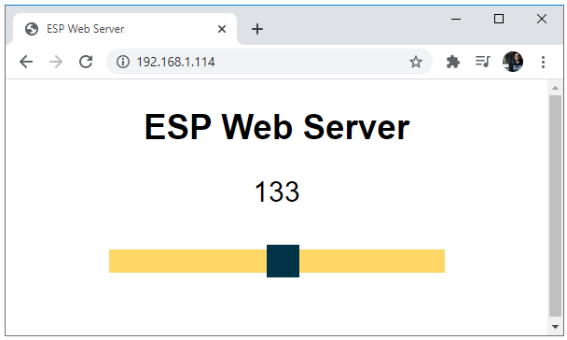Click the yellow slider track's right side
This screenshot has width=567, height=340.
pyautogui.click(x=372, y=261)
